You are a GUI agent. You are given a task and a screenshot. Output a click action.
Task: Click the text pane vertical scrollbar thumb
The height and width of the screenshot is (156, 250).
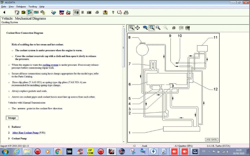123,48
